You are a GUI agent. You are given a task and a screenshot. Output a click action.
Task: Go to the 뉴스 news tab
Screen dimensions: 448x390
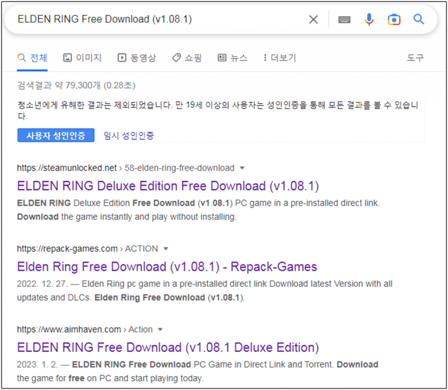pyautogui.click(x=233, y=58)
